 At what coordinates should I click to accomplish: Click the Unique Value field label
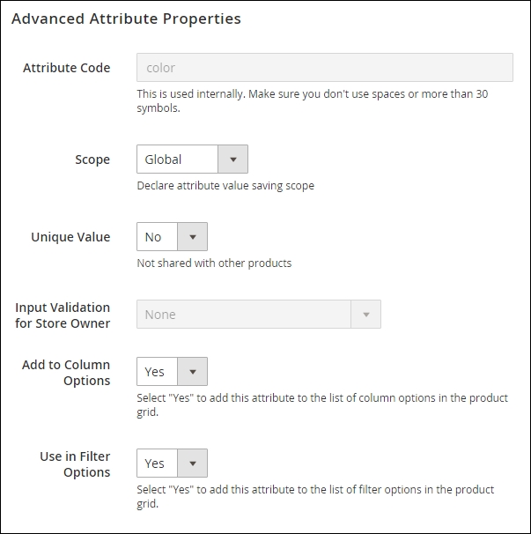coord(70,237)
